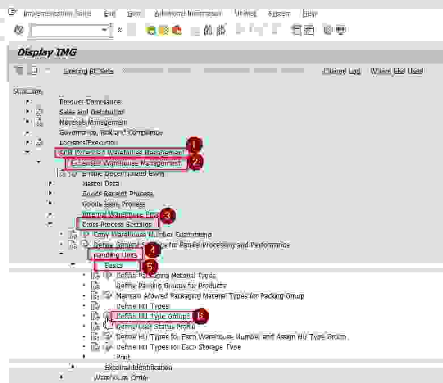Select the Basics tree label
This screenshot has height=383, width=443.
(113, 265)
